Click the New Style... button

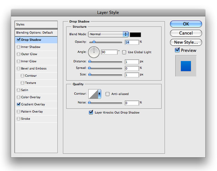pyautogui.click(x=186, y=42)
